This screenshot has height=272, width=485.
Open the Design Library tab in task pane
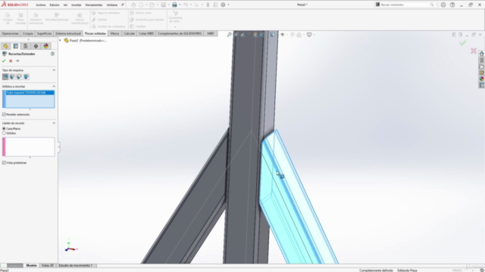pos(482,60)
